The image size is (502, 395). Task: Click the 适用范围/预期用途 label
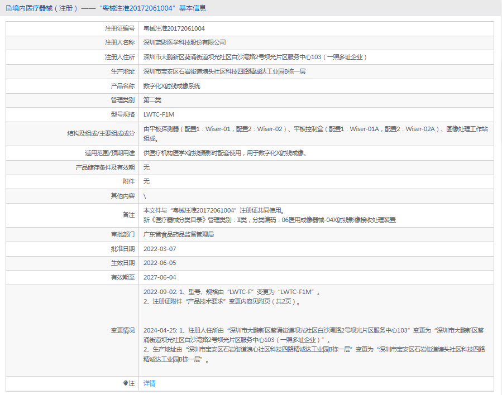click(x=110, y=153)
